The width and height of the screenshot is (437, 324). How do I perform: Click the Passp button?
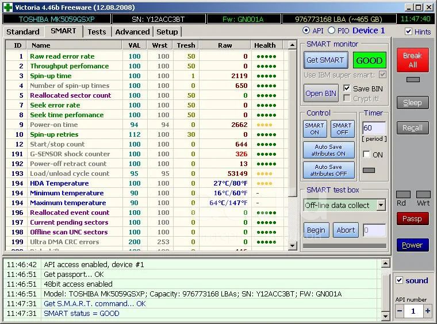pyautogui.click(x=412, y=219)
